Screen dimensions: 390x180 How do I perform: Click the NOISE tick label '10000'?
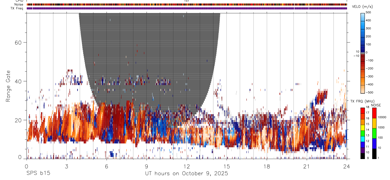(383, 117)
